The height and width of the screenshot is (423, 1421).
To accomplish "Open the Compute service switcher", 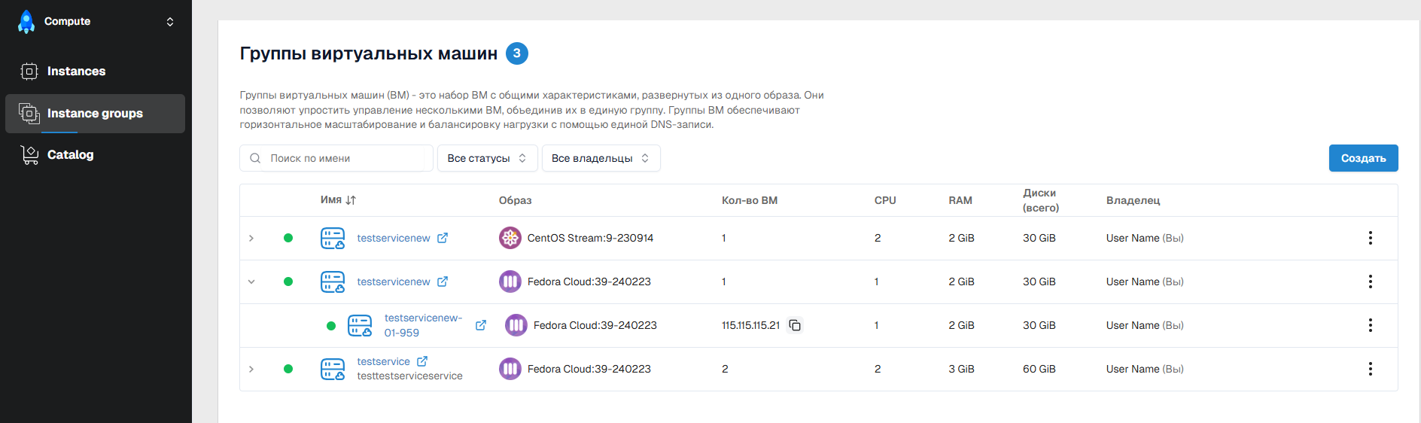I will pos(170,22).
